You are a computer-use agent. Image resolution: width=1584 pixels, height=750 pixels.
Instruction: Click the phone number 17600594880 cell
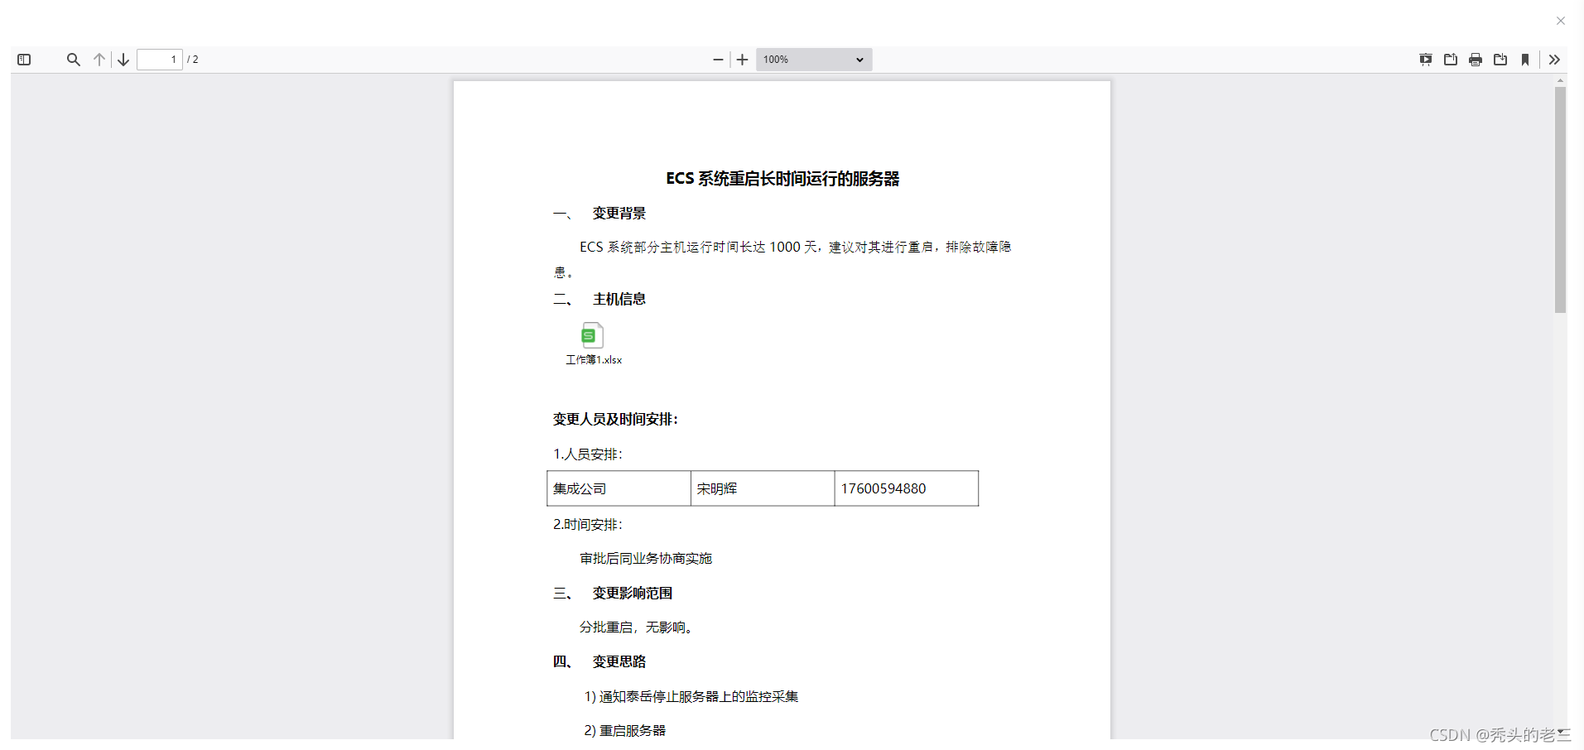pyautogui.click(x=907, y=488)
